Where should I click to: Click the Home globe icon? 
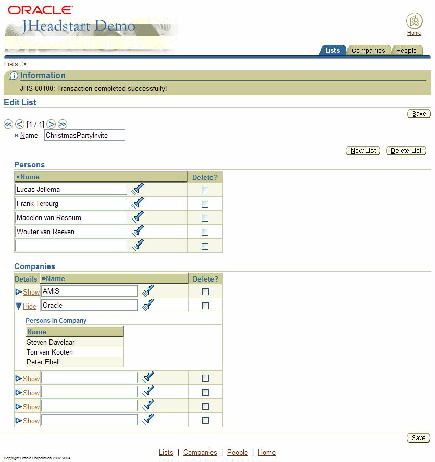414,21
